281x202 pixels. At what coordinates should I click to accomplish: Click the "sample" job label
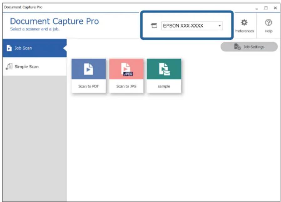164,86
